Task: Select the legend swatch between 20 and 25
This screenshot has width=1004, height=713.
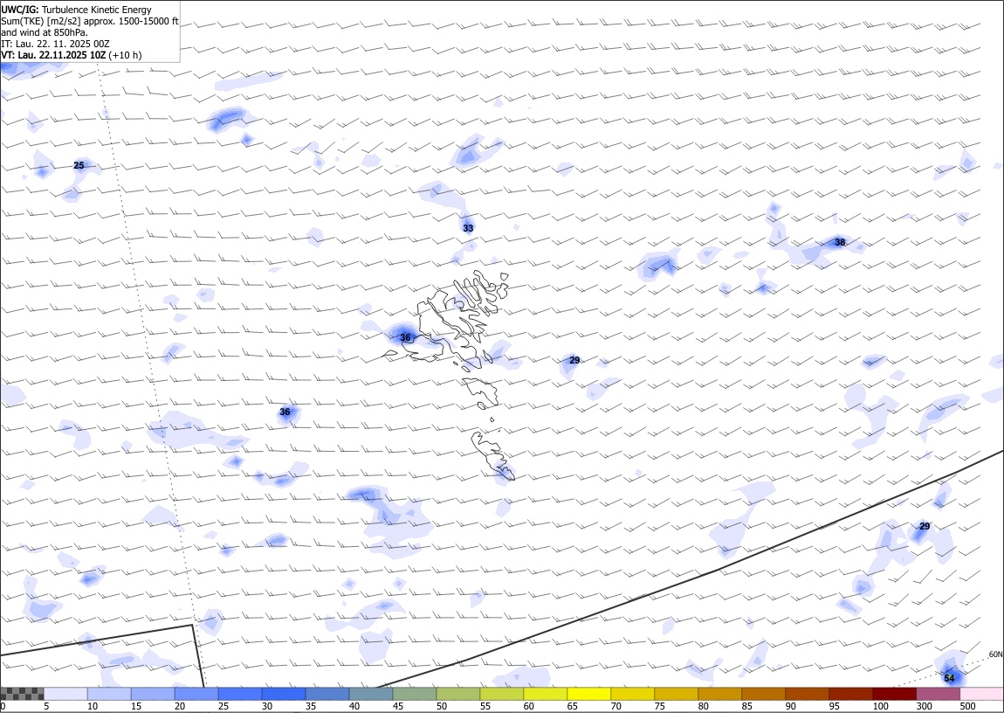Action: click(196, 694)
